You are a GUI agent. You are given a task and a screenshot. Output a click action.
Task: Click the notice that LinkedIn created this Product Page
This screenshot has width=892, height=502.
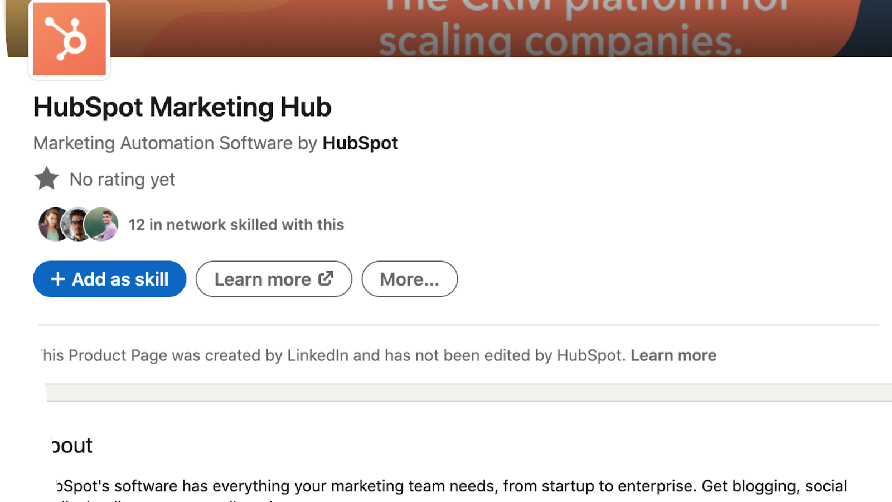(334, 355)
